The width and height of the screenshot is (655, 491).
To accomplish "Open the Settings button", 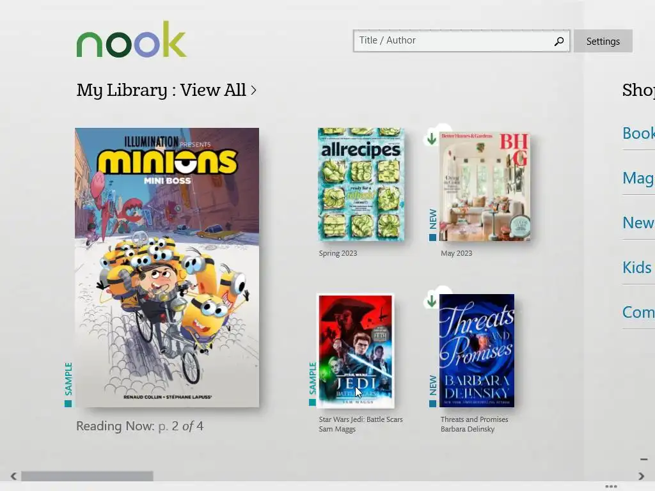I will point(603,41).
